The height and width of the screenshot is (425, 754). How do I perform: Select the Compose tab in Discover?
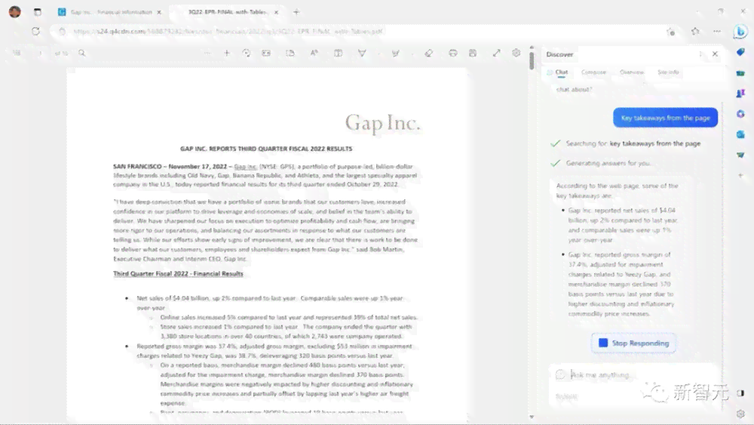(593, 72)
